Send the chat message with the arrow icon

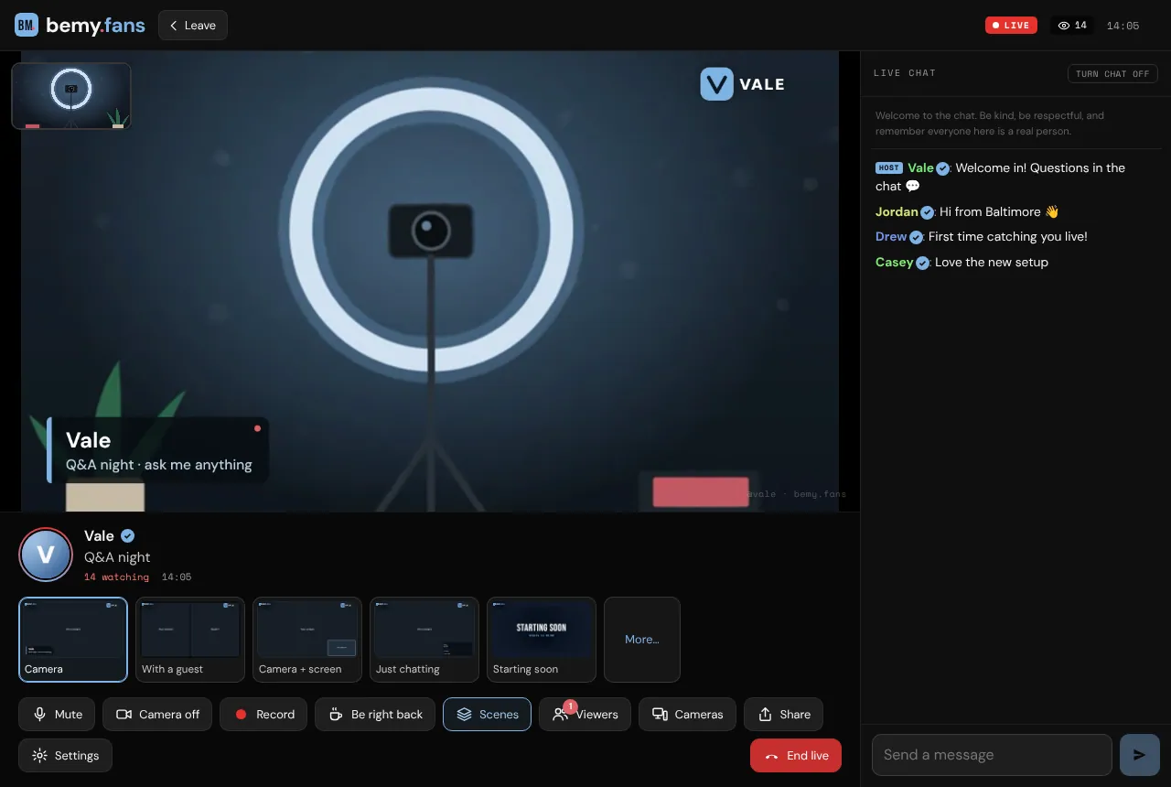tap(1140, 755)
